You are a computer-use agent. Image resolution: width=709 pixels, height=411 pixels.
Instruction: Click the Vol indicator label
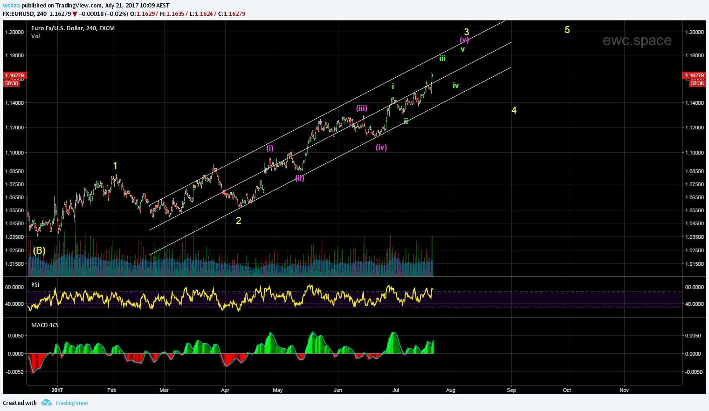(35, 36)
